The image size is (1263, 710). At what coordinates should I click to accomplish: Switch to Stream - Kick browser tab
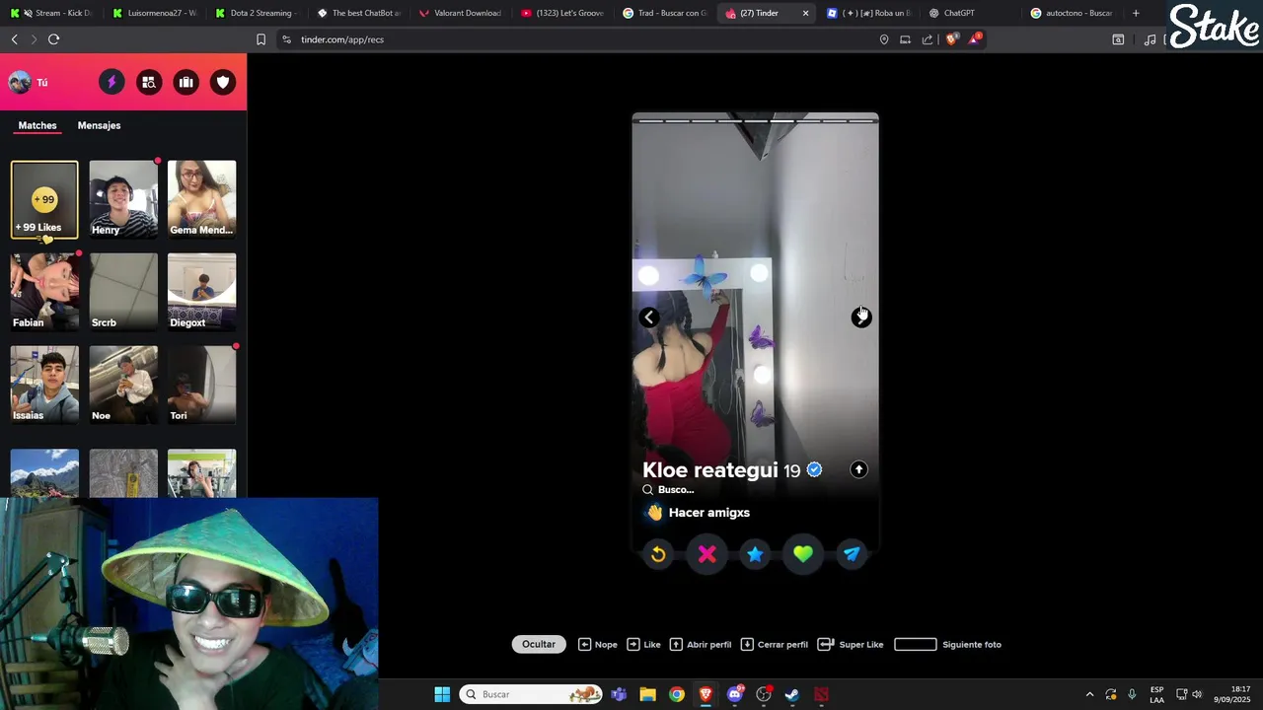click(x=54, y=13)
